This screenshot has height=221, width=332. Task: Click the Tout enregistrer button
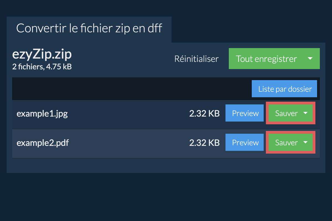tap(266, 59)
